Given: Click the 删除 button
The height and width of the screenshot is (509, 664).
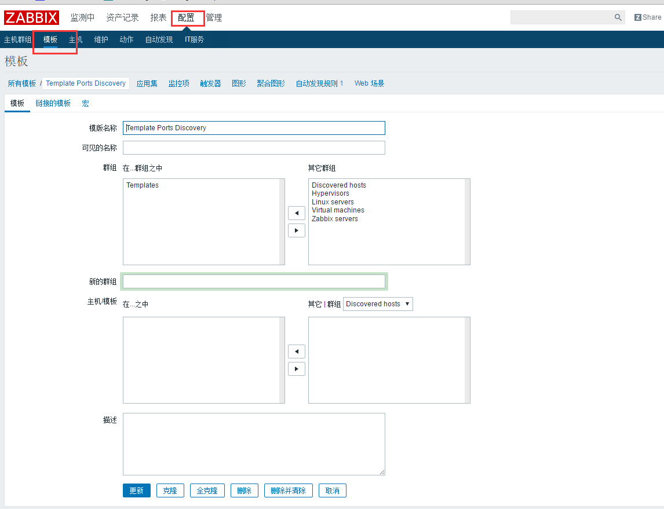Looking at the screenshot, I should pyautogui.click(x=245, y=490).
